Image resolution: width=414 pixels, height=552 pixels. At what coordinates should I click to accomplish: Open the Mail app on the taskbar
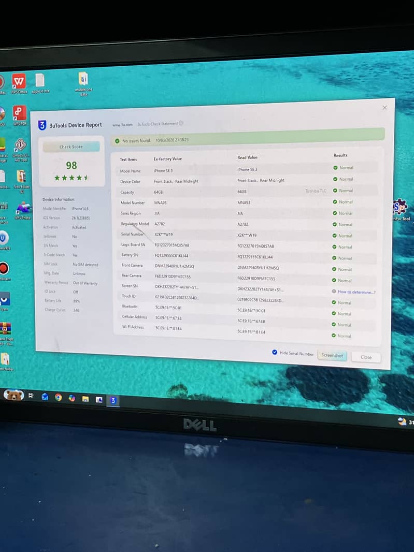(45, 397)
